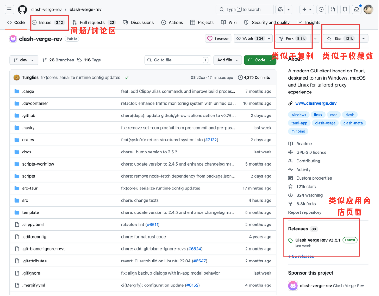Open the scripts-workflow folder
This screenshot has width=379, height=296.
click(x=38, y=164)
